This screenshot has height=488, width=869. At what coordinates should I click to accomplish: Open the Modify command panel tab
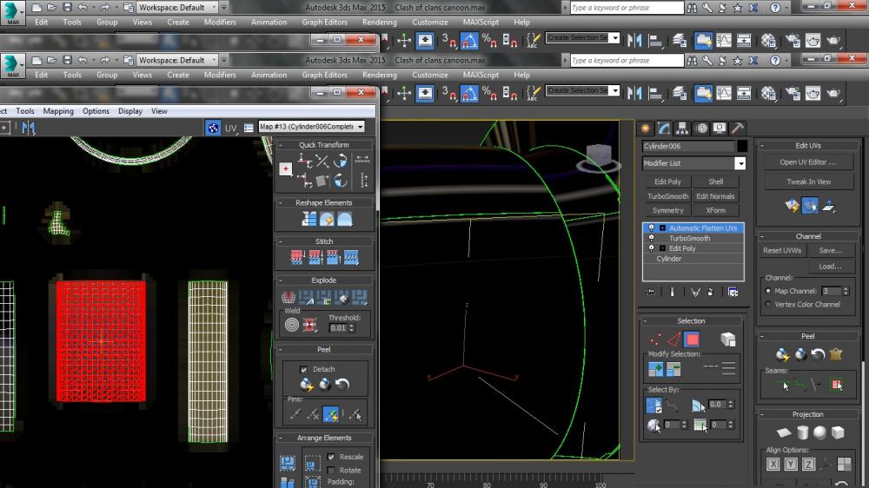click(664, 129)
